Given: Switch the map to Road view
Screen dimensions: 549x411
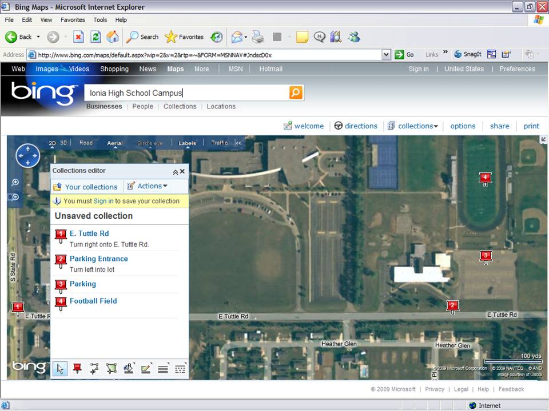Looking at the screenshot, I should pos(86,143).
